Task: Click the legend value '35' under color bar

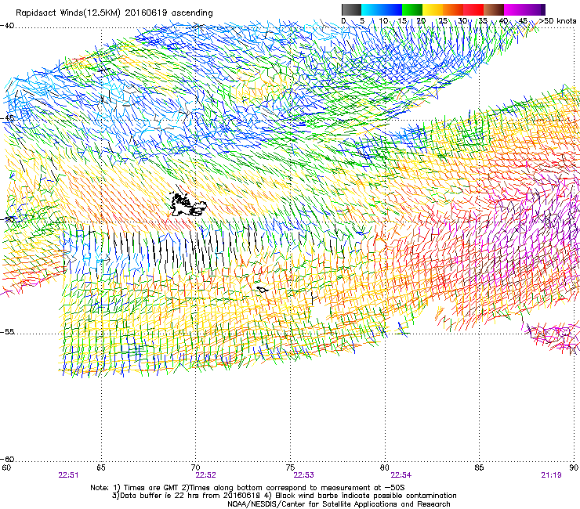Action: [483, 20]
